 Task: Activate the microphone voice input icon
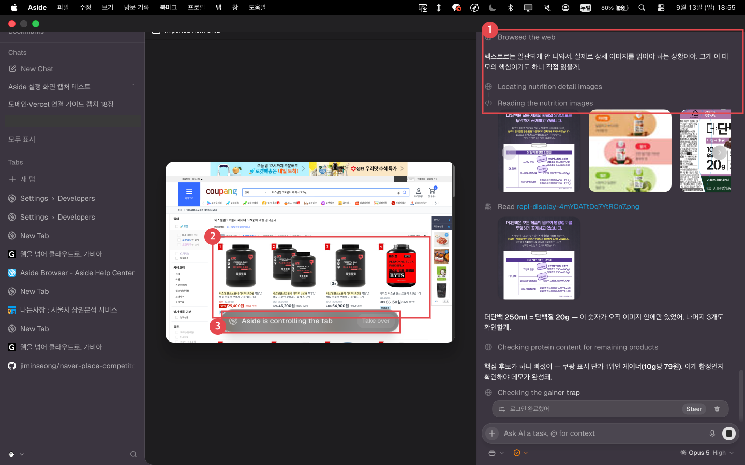[x=712, y=433]
